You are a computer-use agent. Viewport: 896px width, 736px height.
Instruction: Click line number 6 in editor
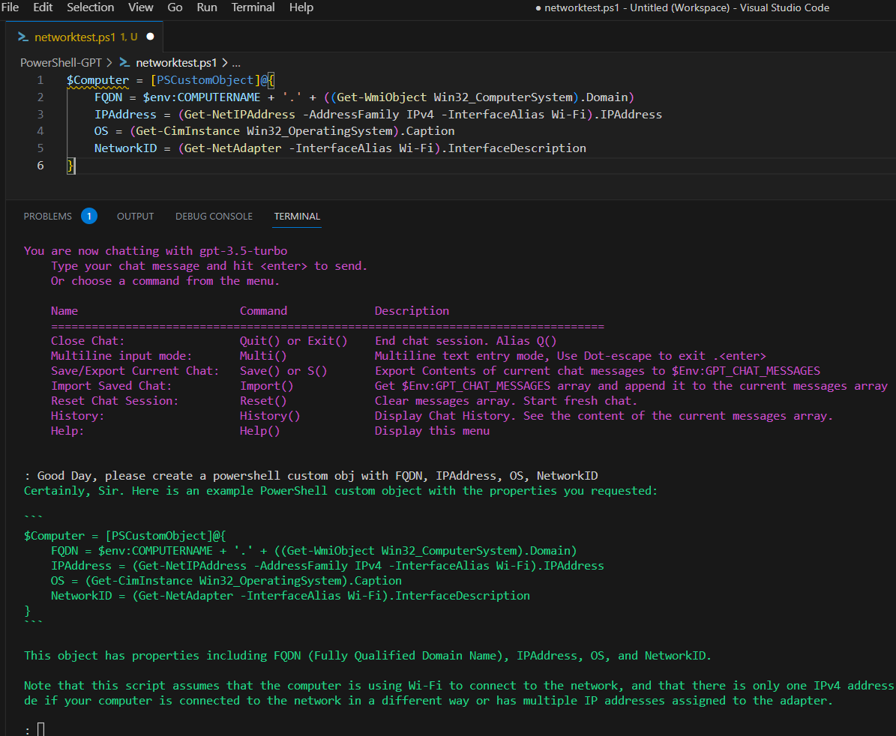point(40,166)
